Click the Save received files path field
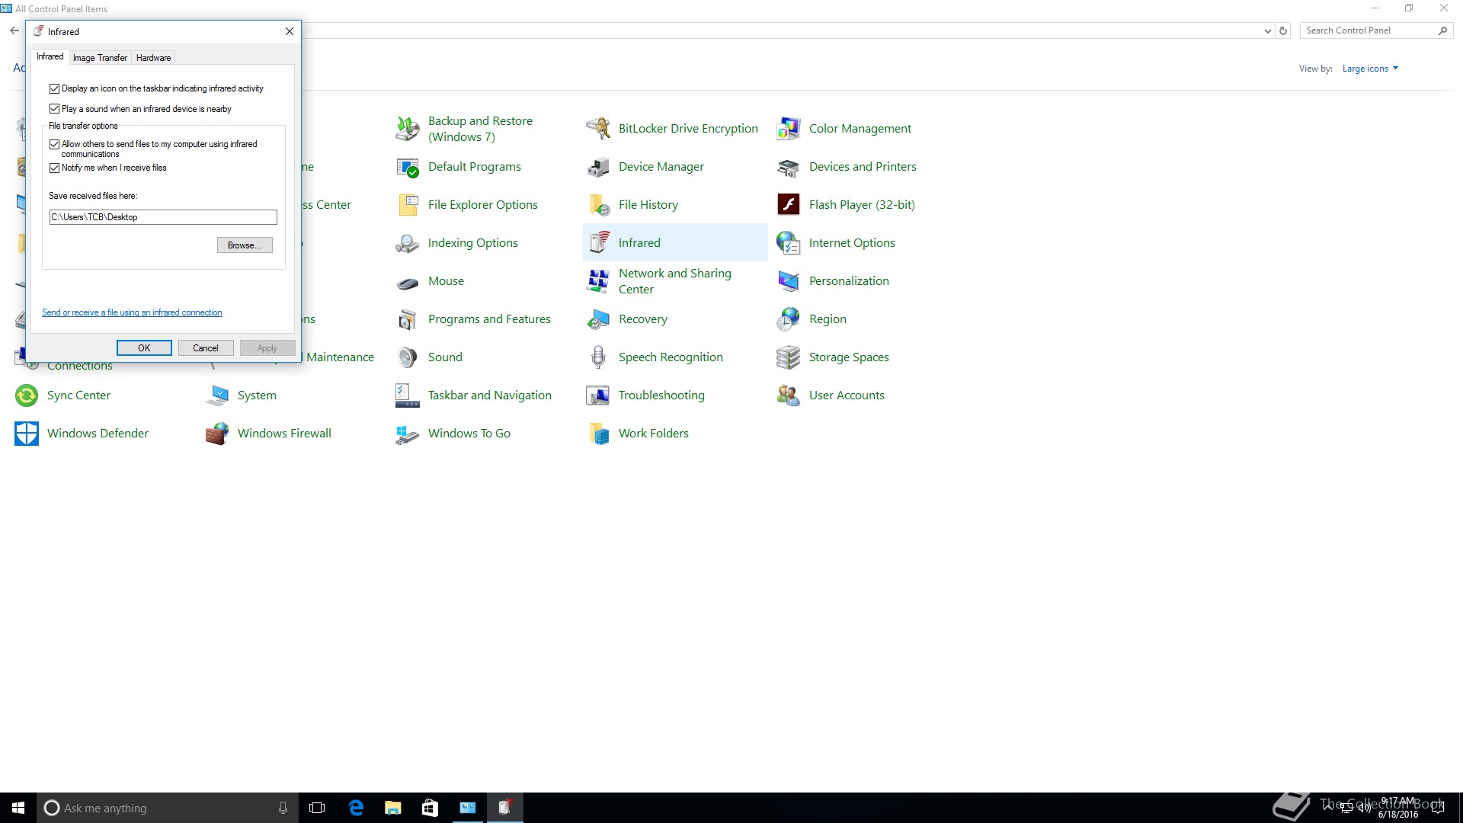The width and height of the screenshot is (1463, 823). point(163,217)
